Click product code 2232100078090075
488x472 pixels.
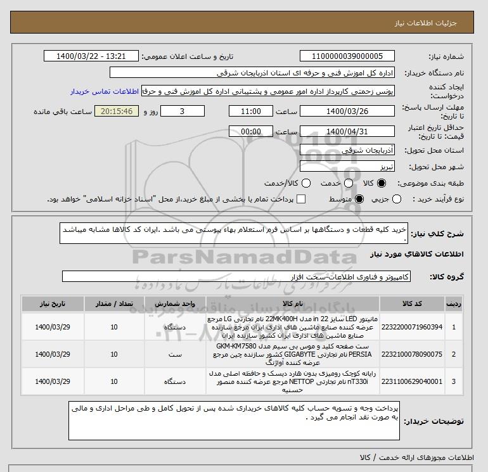click(x=412, y=354)
